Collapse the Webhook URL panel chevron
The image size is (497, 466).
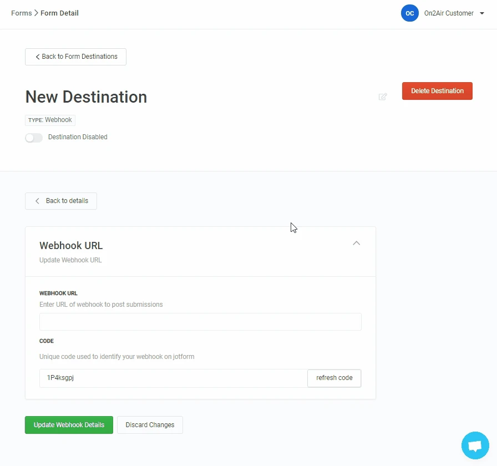coord(357,243)
